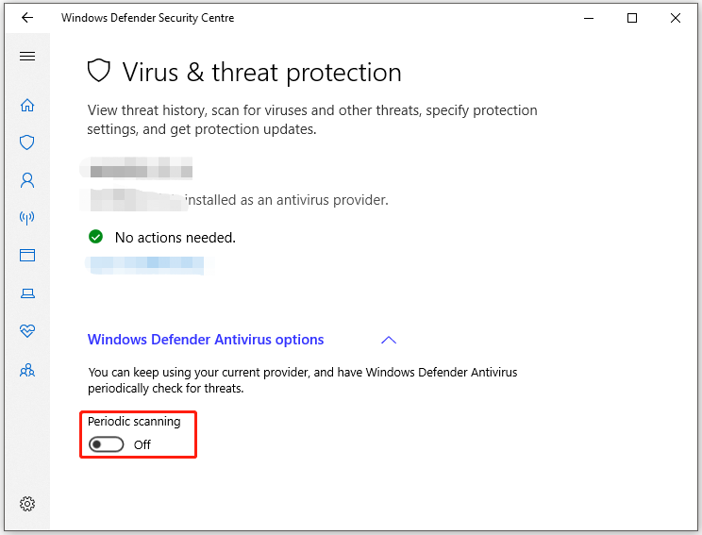Click the Virus & threat protection title shield
Image resolution: width=702 pixels, height=535 pixels.
pyautogui.click(x=98, y=71)
